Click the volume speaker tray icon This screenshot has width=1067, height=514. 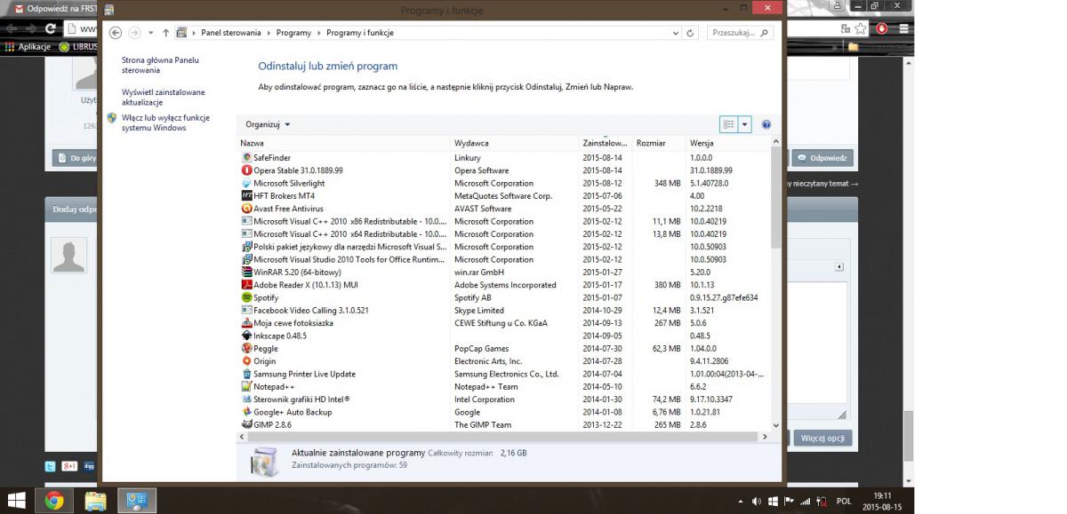click(757, 502)
